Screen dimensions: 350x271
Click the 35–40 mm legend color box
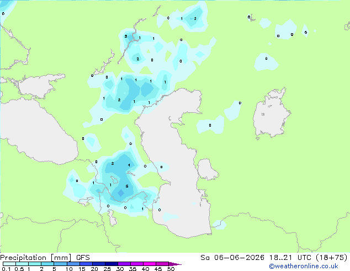pyautogui.click(x=137, y=264)
